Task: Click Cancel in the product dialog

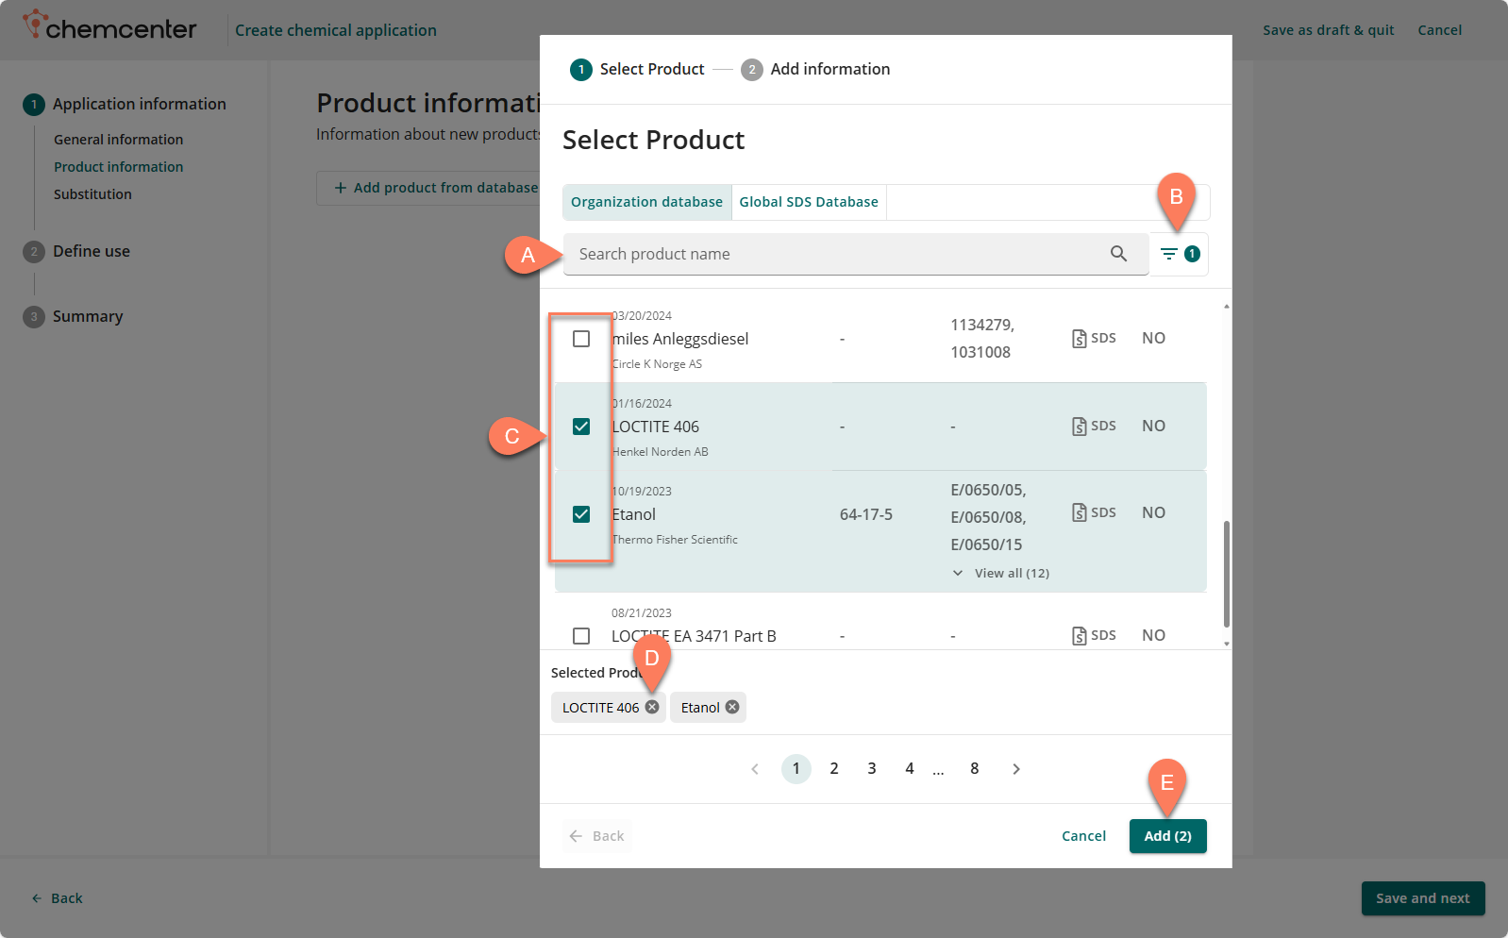Action: pos(1083,836)
